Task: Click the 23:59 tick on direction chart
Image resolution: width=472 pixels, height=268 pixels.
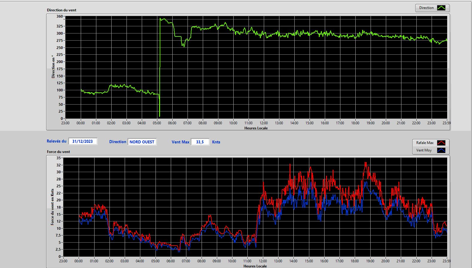Action: pyautogui.click(x=447, y=123)
